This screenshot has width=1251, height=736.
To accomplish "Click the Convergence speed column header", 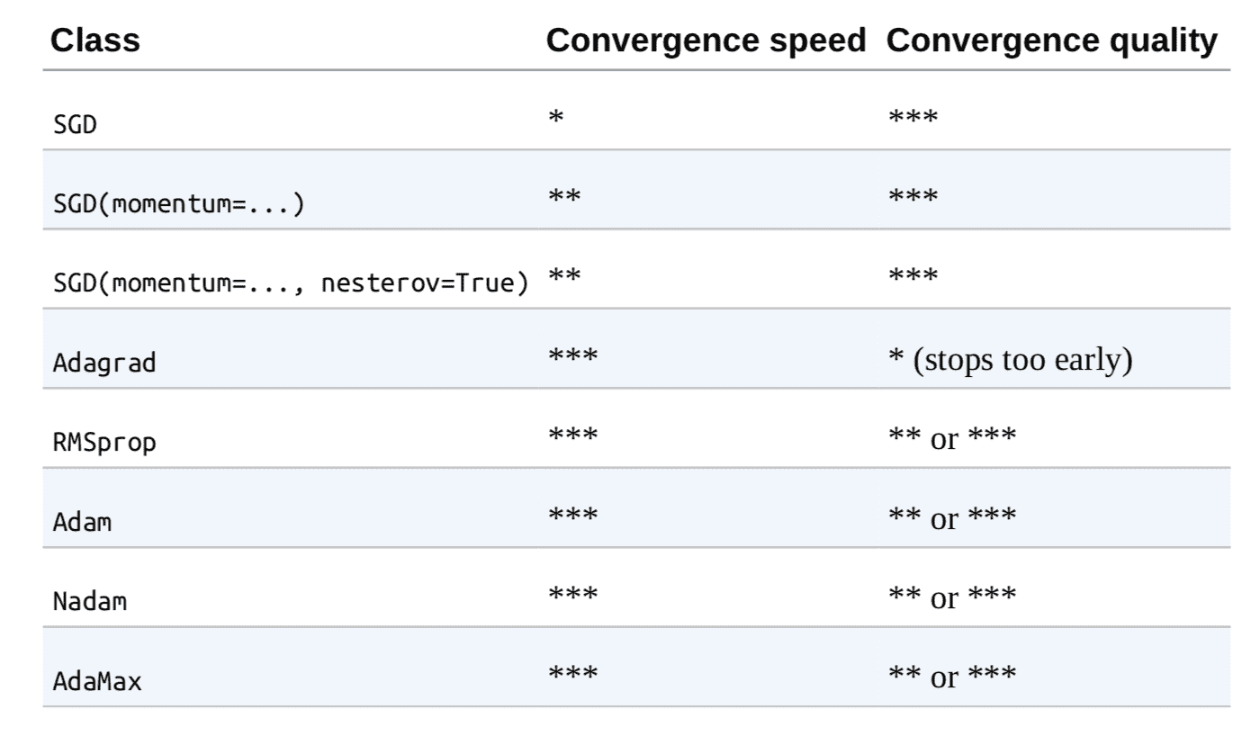I will point(706,41).
